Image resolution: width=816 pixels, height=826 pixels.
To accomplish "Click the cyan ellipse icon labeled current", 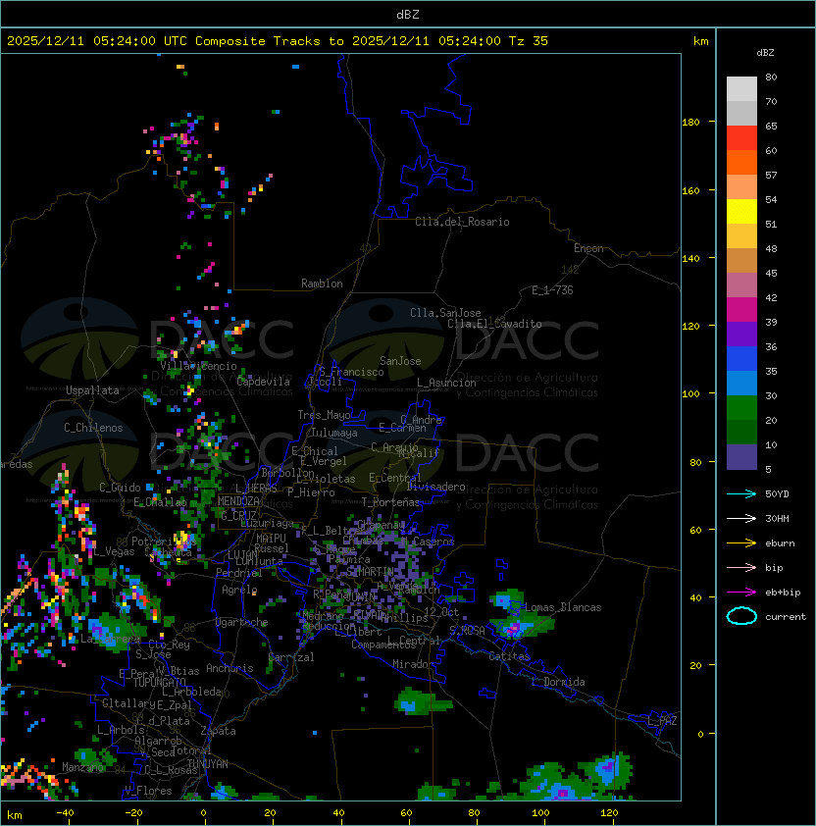I will pos(741,616).
